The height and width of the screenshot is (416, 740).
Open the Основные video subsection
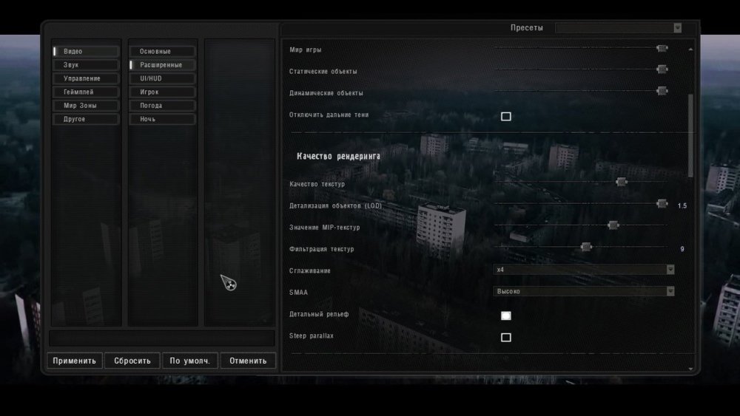click(x=162, y=52)
